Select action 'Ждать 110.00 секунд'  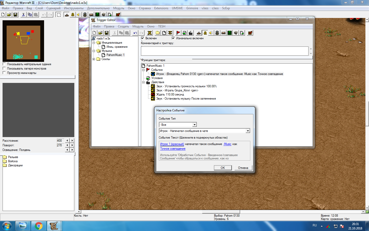click(x=170, y=94)
